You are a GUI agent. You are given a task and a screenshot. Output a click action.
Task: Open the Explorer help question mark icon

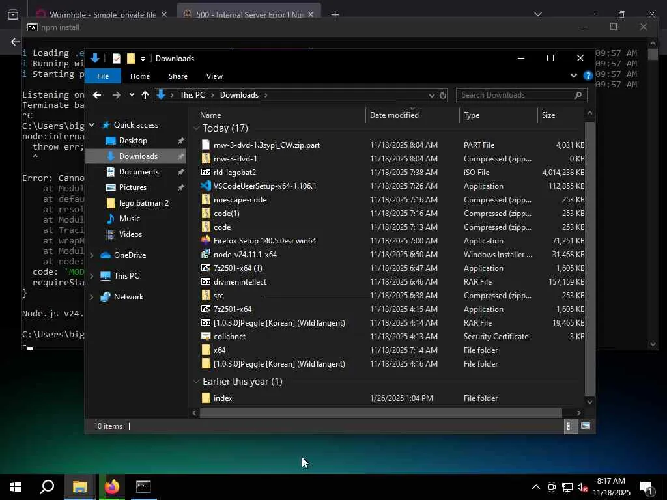coord(588,76)
